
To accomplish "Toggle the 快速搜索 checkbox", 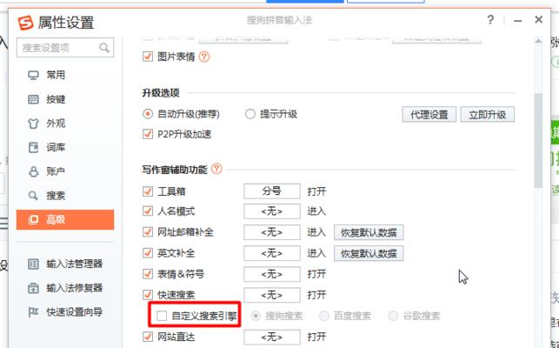I will (x=148, y=295).
